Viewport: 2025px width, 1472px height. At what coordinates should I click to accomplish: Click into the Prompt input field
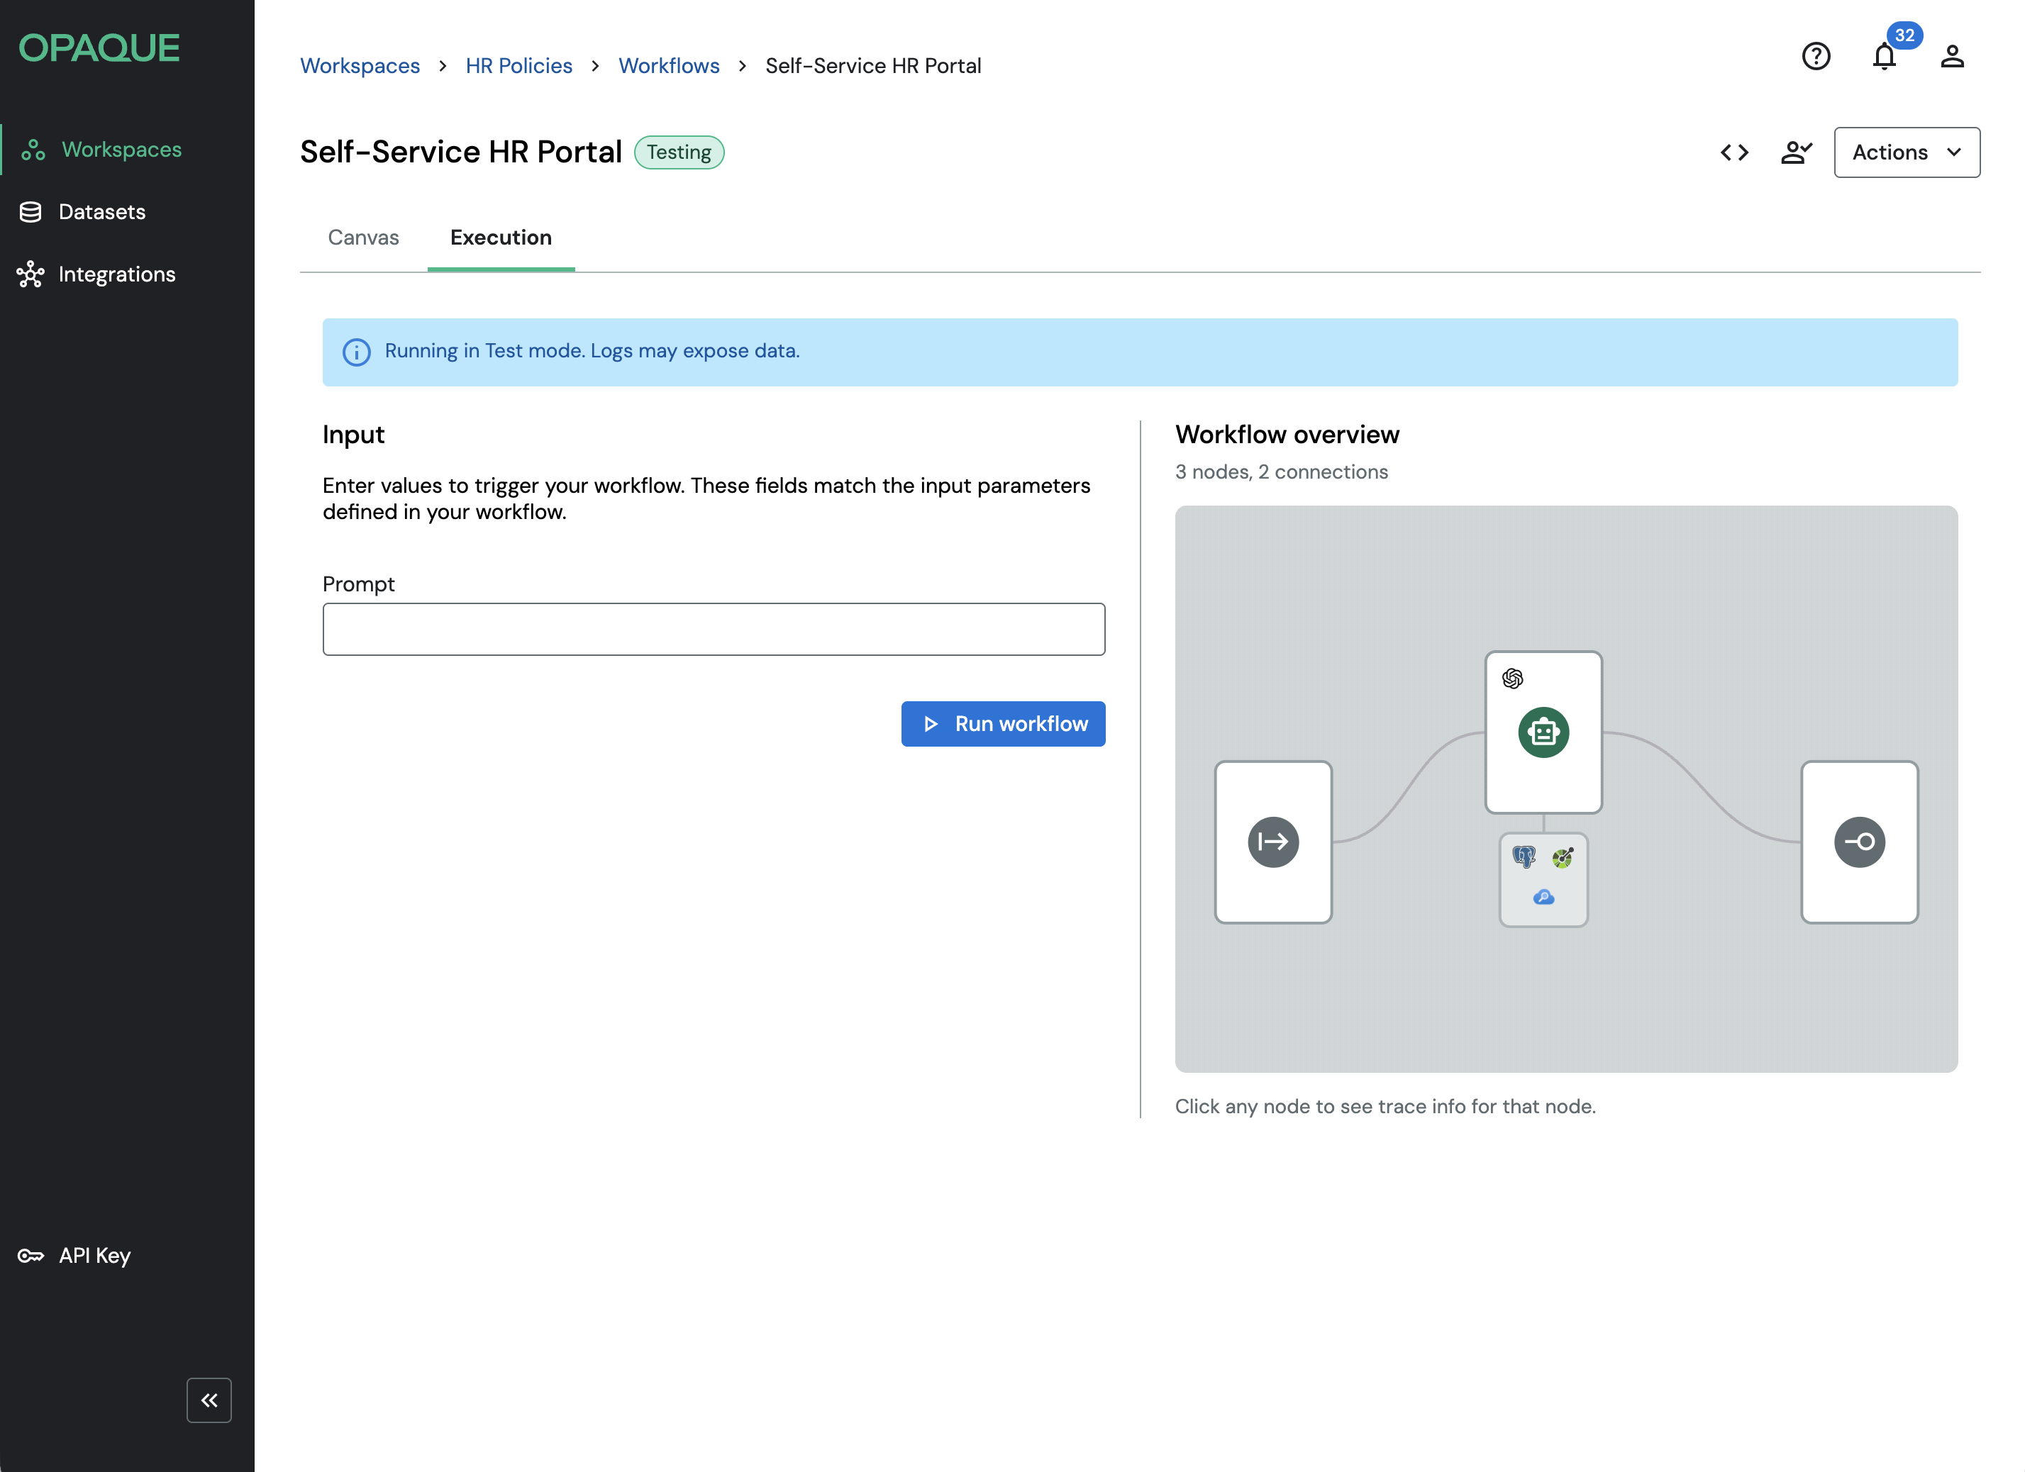714,630
